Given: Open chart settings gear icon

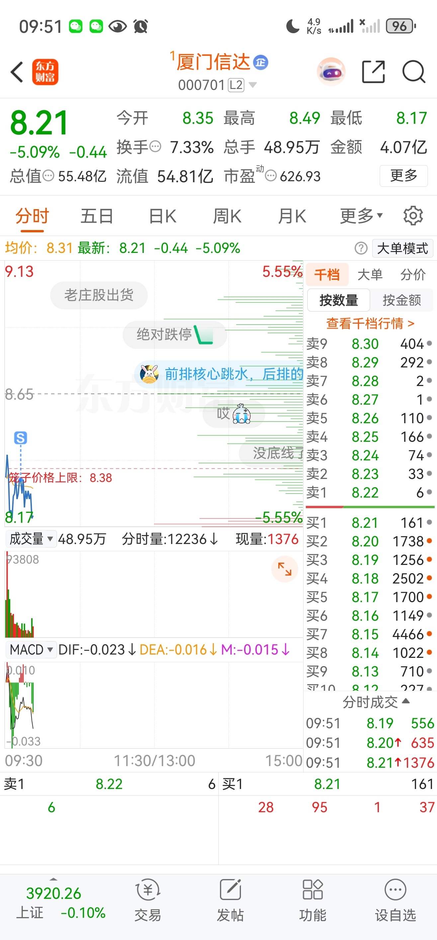Looking at the screenshot, I should tap(413, 216).
